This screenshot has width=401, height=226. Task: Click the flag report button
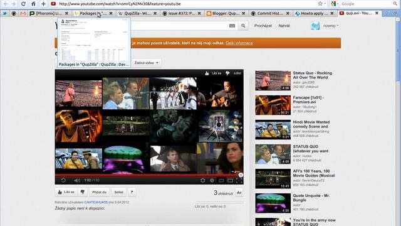tap(132, 192)
